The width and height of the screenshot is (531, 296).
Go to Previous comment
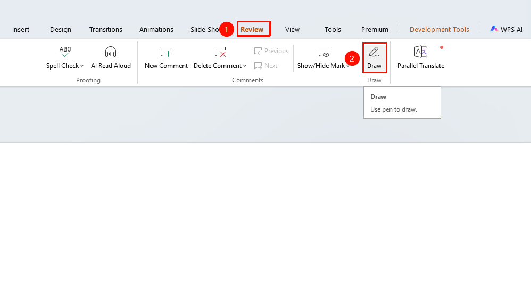pos(271,51)
